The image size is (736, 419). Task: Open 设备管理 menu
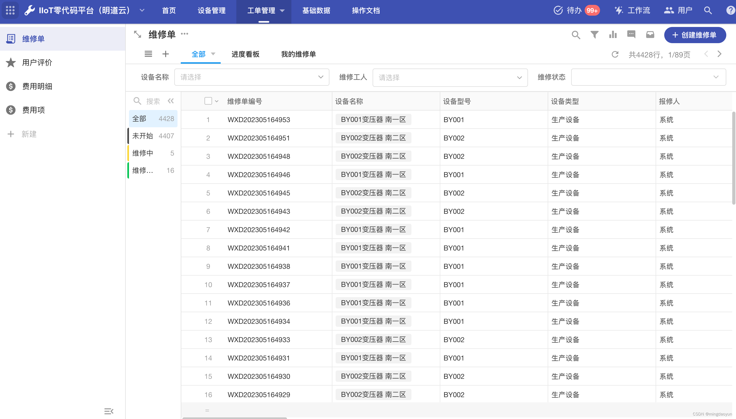(x=212, y=11)
